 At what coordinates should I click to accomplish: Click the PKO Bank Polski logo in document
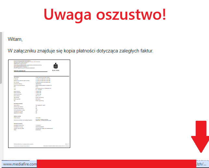click(56, 67)
